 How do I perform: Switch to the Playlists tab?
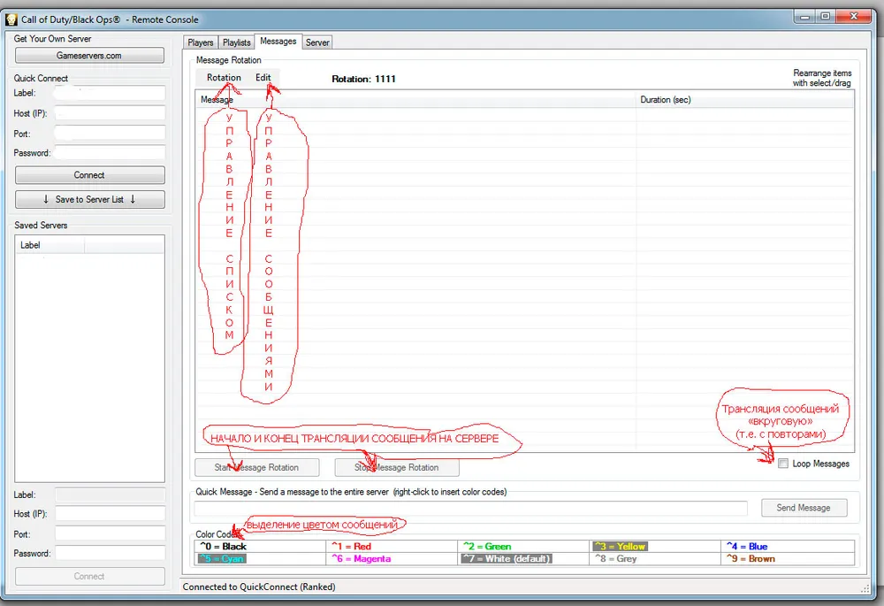tap(236, 42)
